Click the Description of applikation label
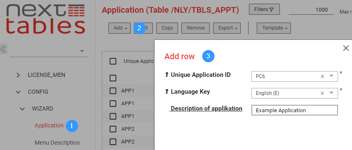 207,108
